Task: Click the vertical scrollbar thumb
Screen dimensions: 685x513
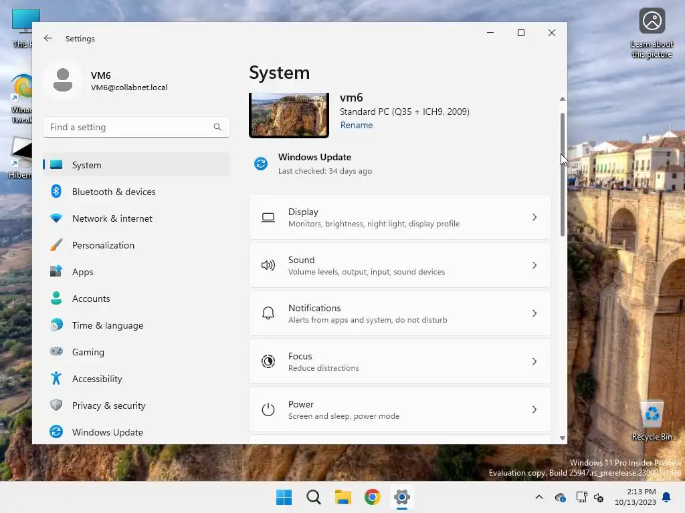Action: [x=562, y=174]
